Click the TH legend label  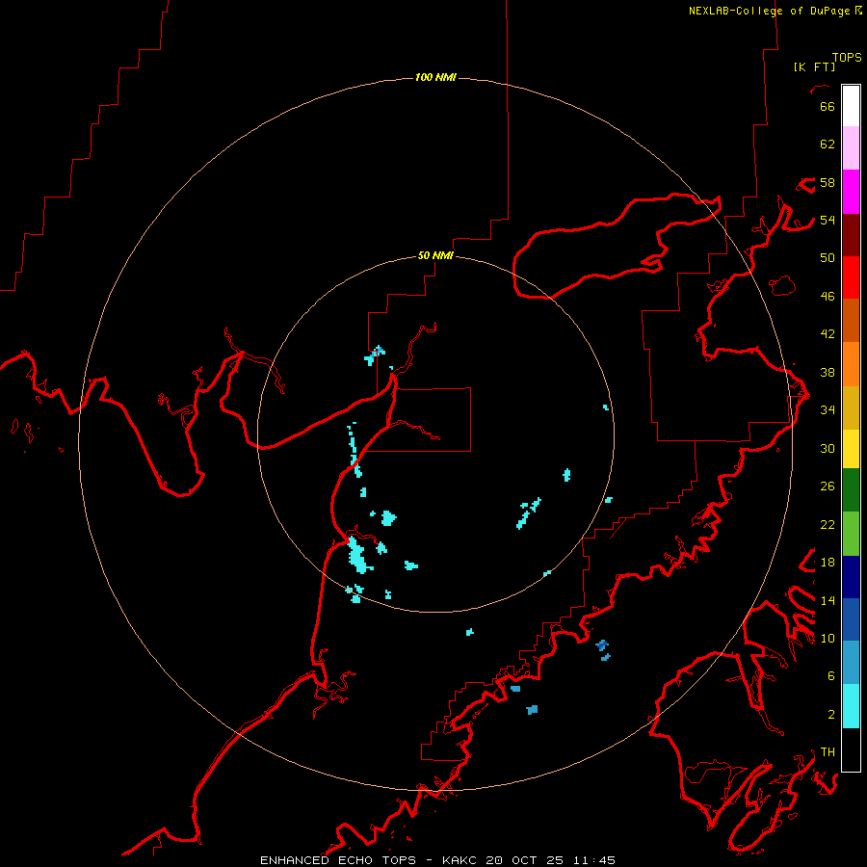click(x=828, y=752)
